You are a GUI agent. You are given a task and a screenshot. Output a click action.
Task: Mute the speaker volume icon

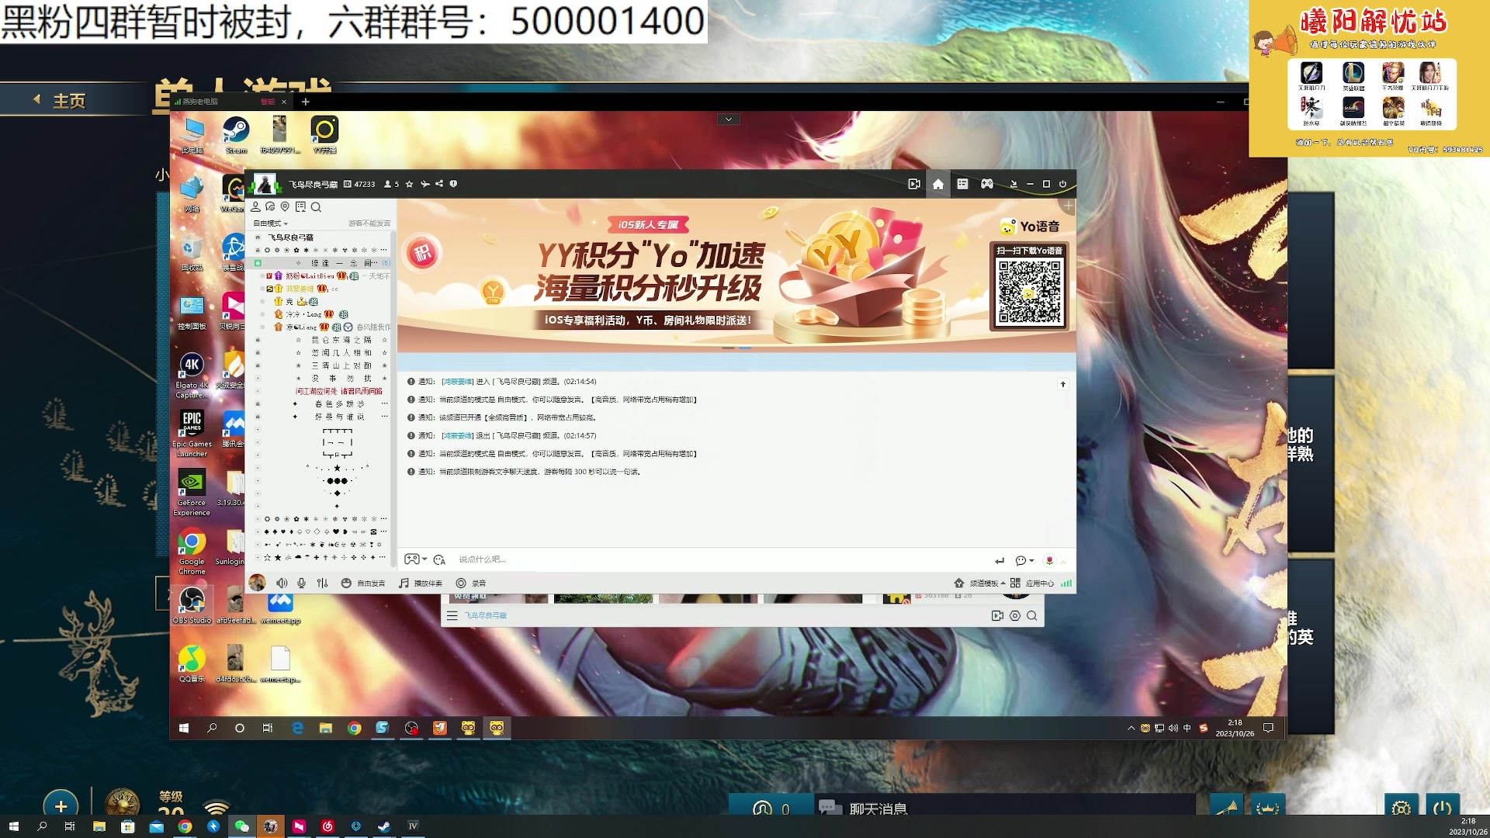[x=282, y=583]
